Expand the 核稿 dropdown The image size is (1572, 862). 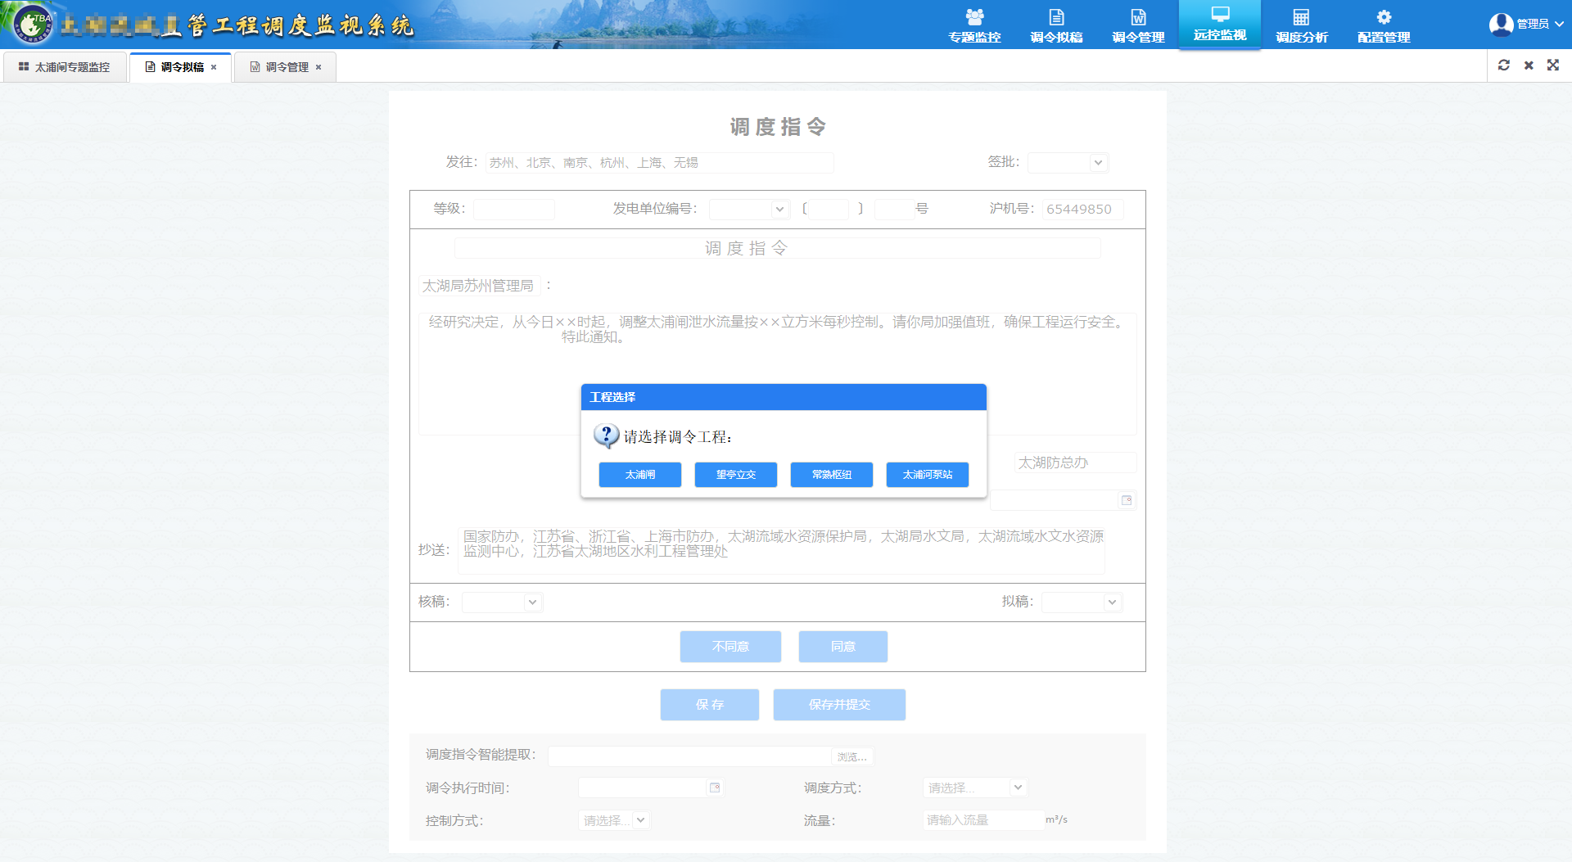[502, 602]
